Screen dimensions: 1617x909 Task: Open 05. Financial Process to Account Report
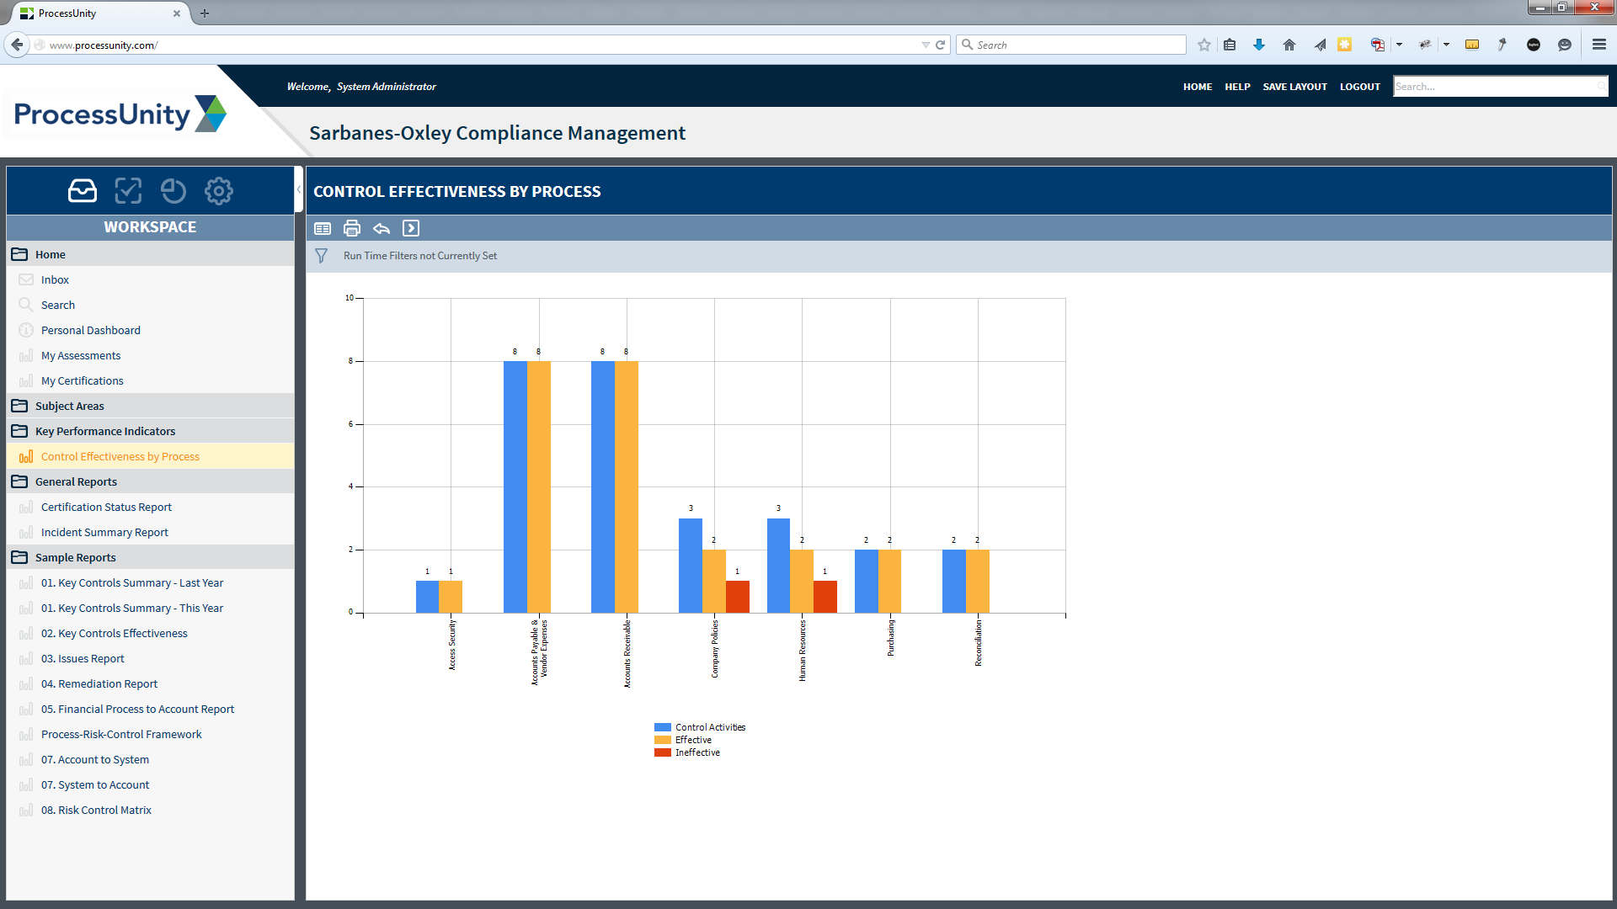138,709
